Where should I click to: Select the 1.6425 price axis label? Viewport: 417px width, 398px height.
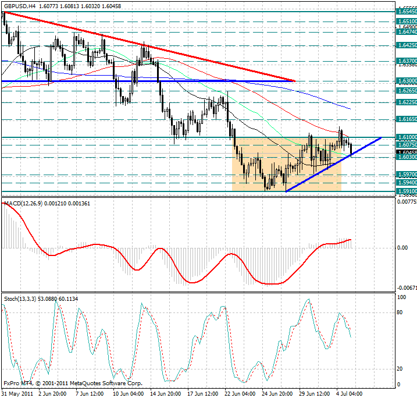point(406,44)
